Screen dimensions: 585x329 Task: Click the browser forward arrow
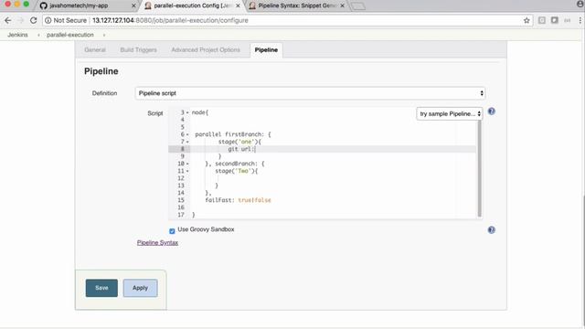click(20, 20)
